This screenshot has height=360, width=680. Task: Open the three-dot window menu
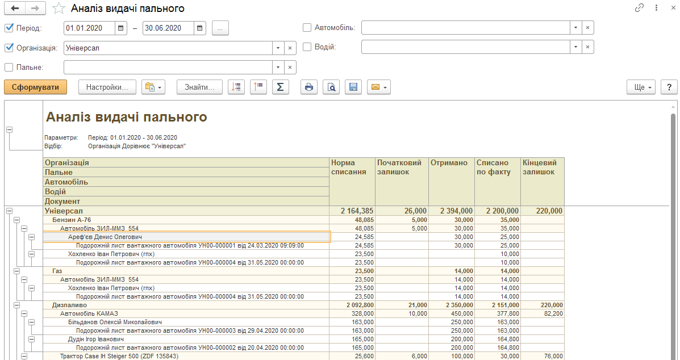657,8
